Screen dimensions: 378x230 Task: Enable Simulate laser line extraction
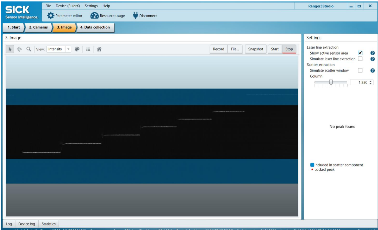point(360,59)
